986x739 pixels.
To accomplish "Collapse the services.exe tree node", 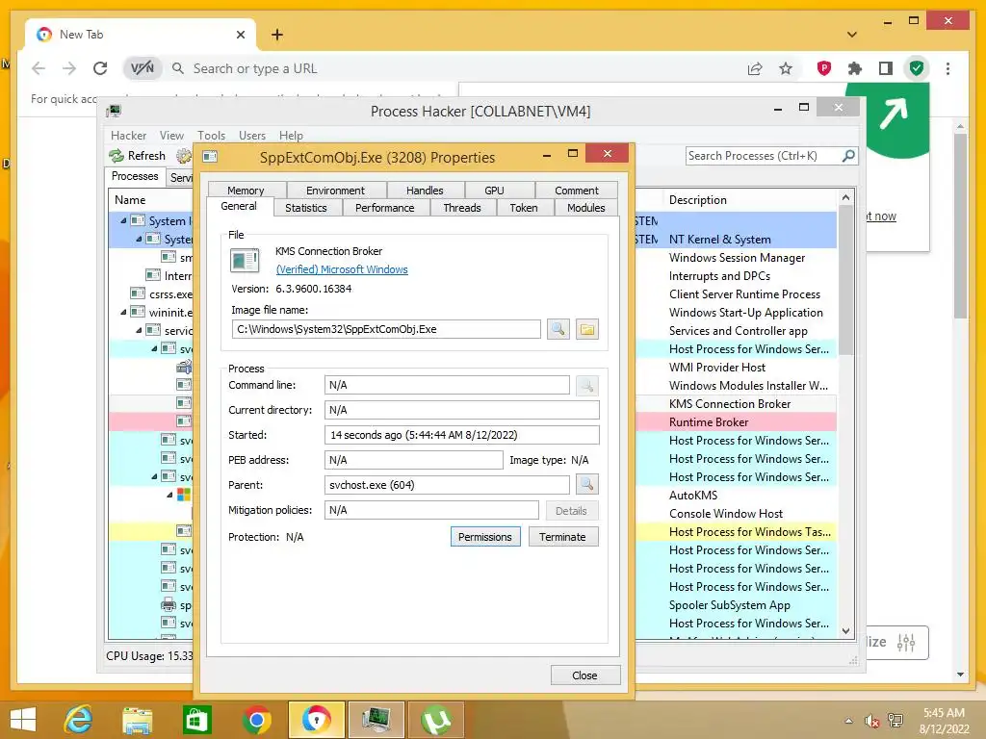I will pos(139,331).
